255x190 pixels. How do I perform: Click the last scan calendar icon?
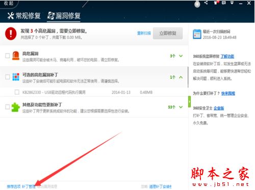[x=197, y=34]
